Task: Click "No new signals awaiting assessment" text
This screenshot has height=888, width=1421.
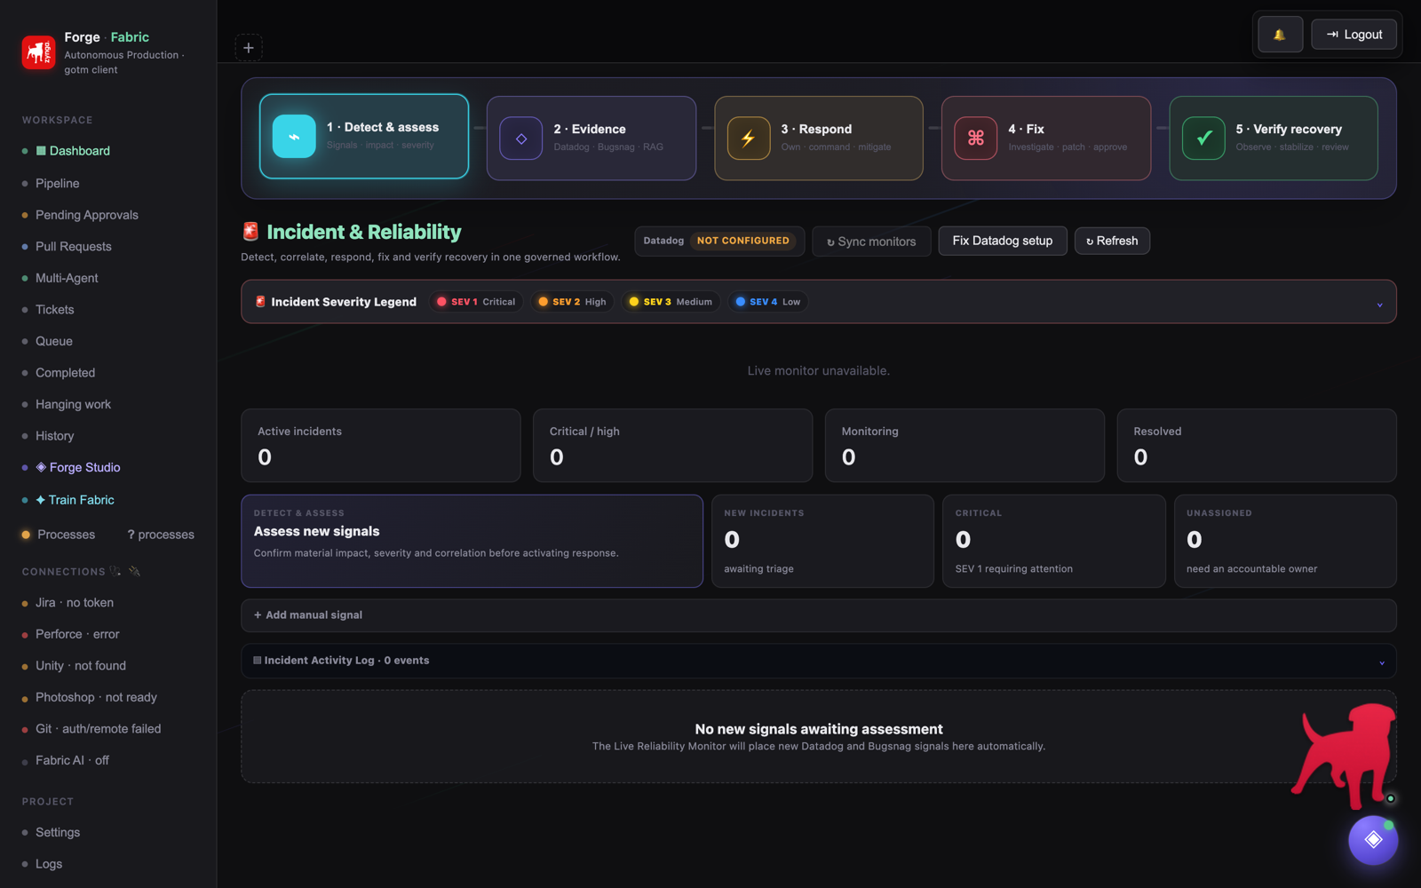Action: (x=819, y=729)
